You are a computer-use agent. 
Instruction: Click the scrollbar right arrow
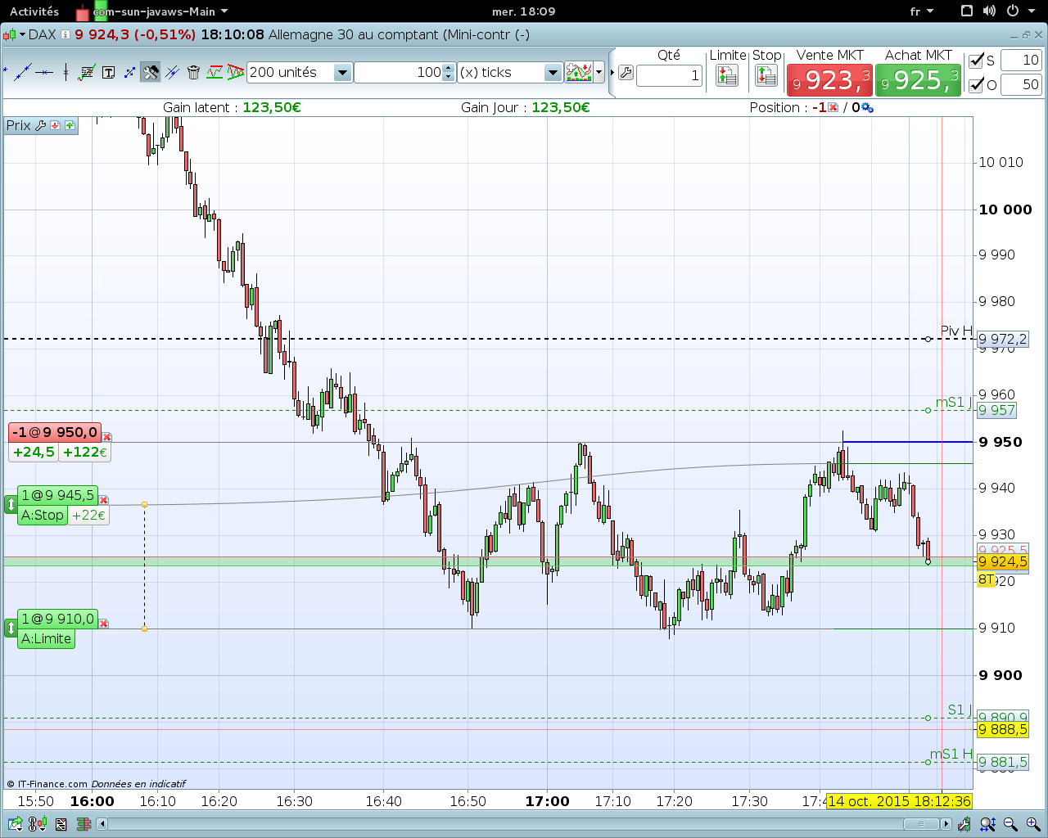(946, 824)
